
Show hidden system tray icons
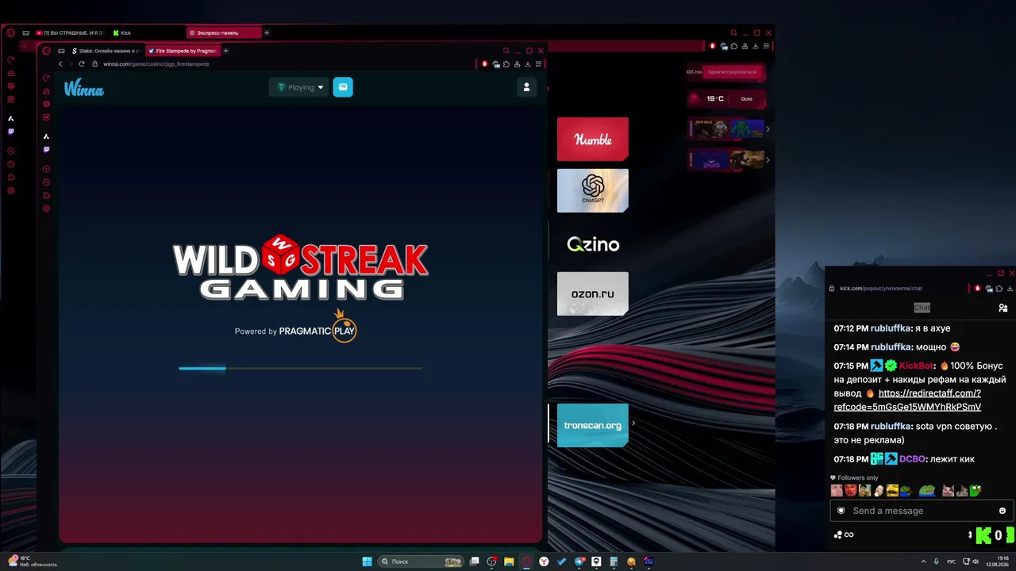[x=924, y=561]
